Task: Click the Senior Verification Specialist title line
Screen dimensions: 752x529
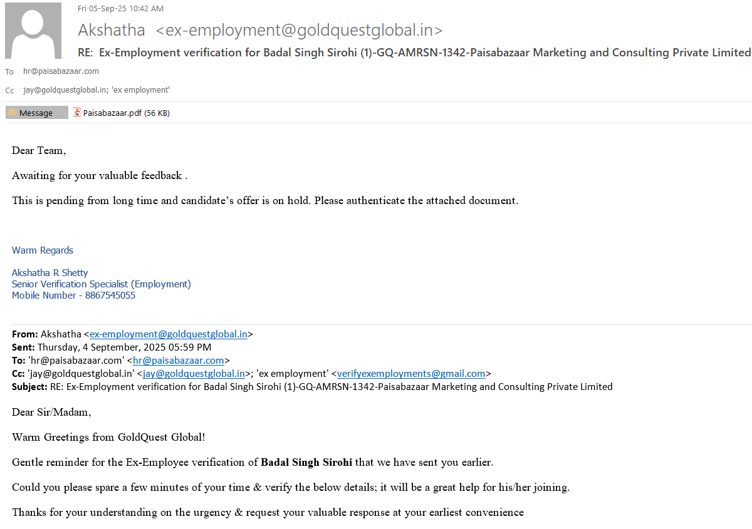Action: (x=102, y=284)
